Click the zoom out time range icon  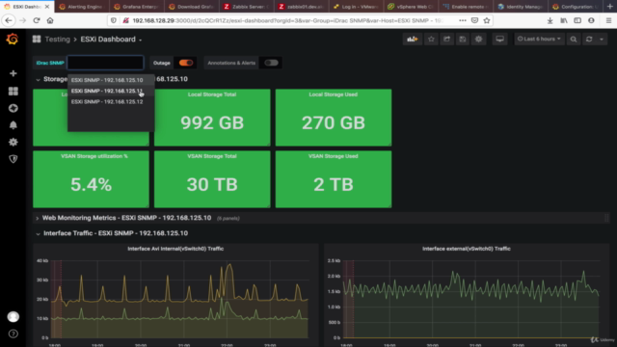point(574,39)
